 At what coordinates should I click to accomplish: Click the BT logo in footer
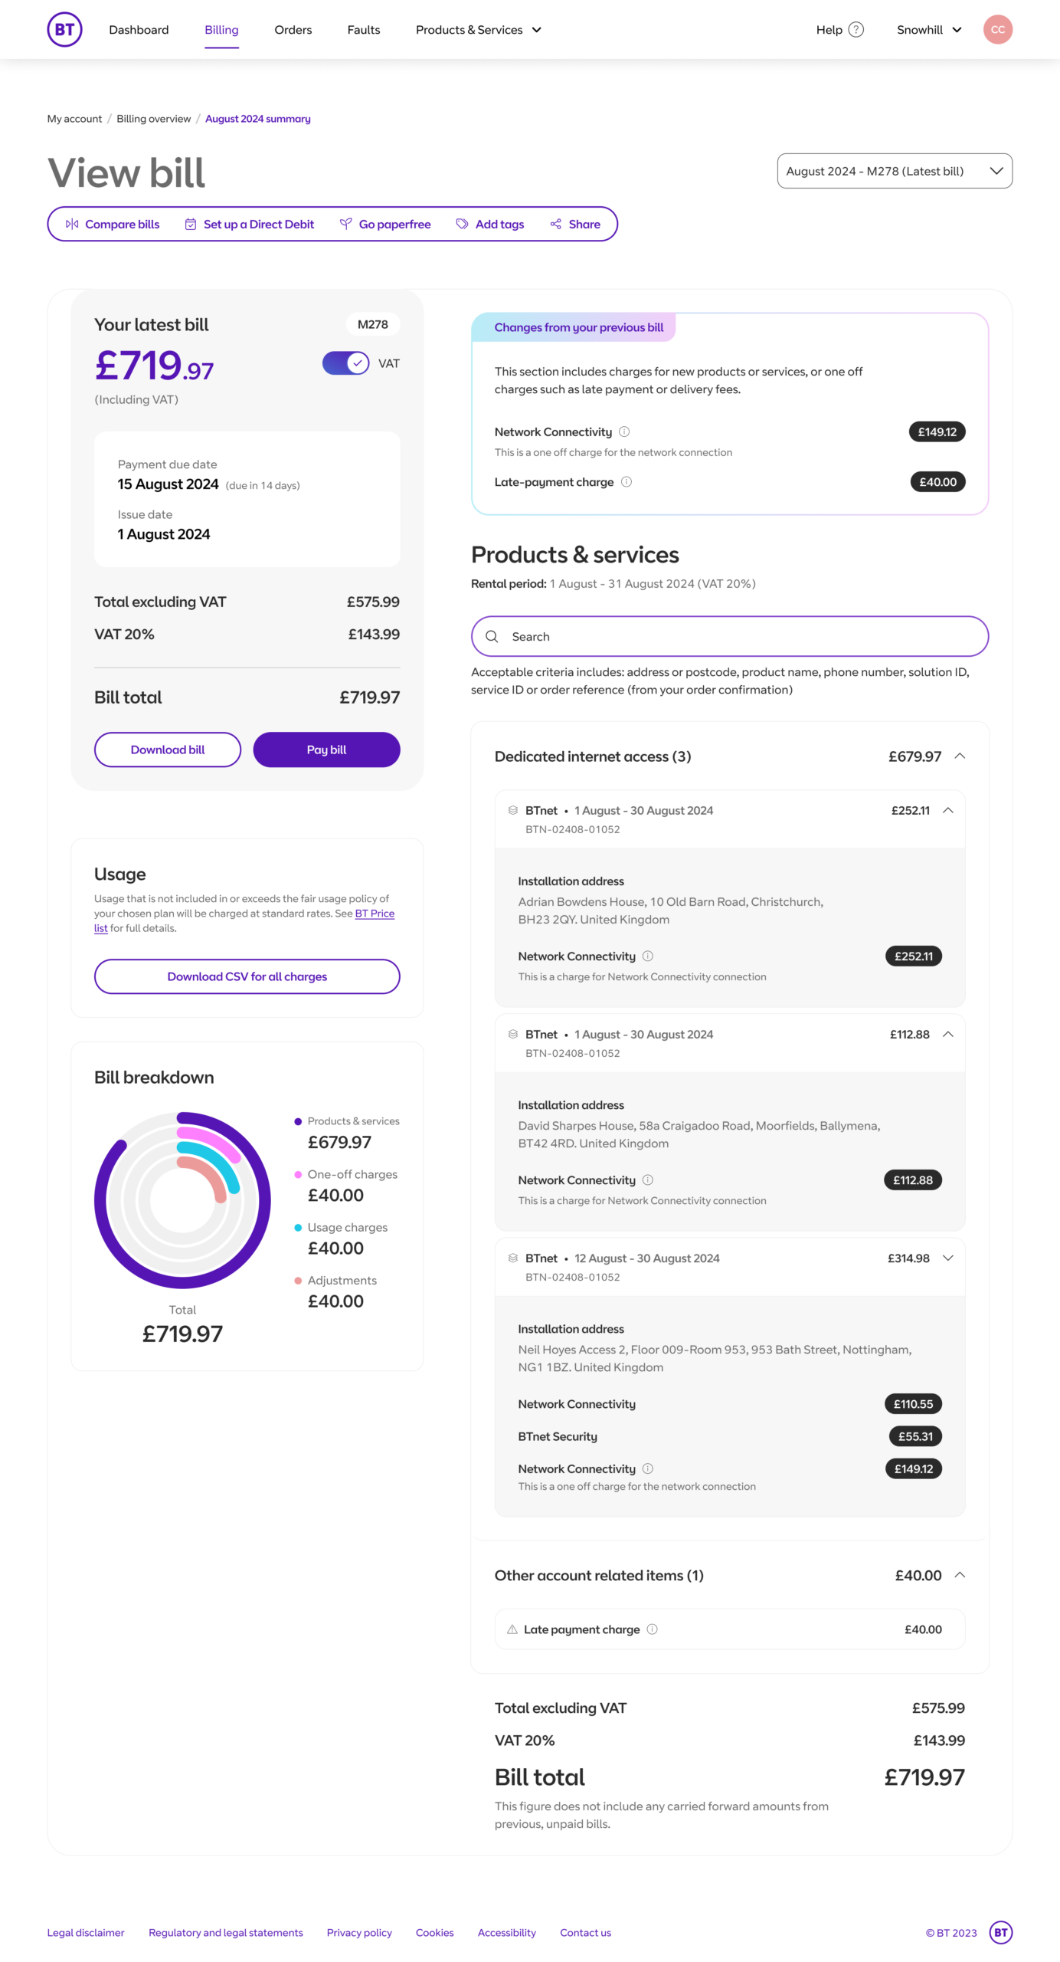[x=1000, y=1931]
